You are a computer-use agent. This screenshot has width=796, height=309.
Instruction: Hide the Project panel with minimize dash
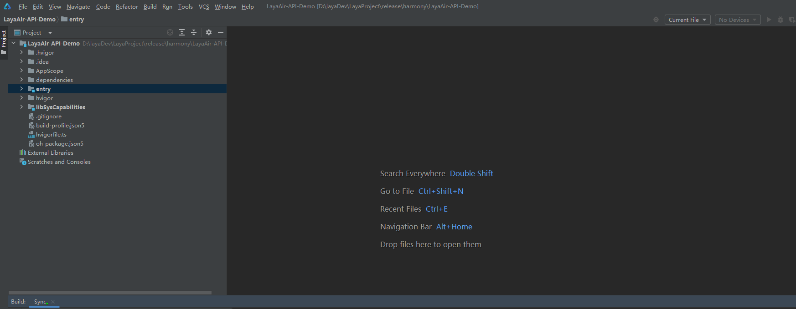pos(221,32)
